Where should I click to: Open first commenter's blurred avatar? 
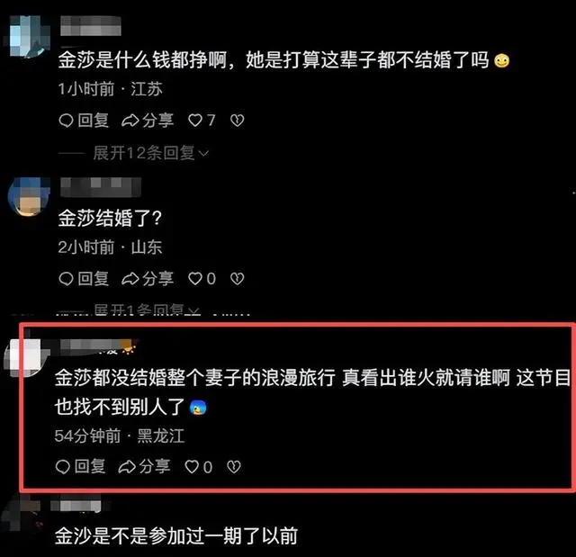tap(29, 36)
